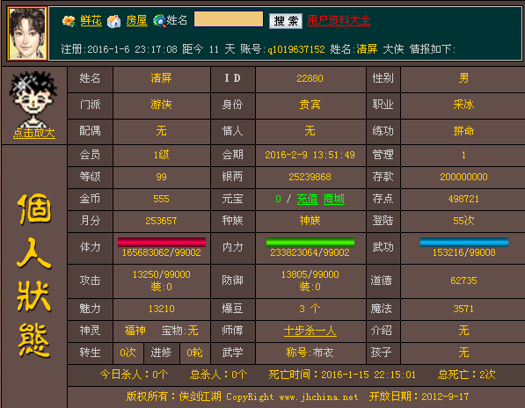Click the 神灵 value 福神
This screenshot has width=525, height=408.
(135, 331)
